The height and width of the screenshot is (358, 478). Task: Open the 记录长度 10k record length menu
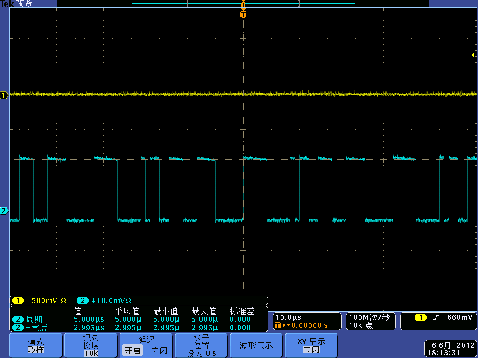coord(91,345)
